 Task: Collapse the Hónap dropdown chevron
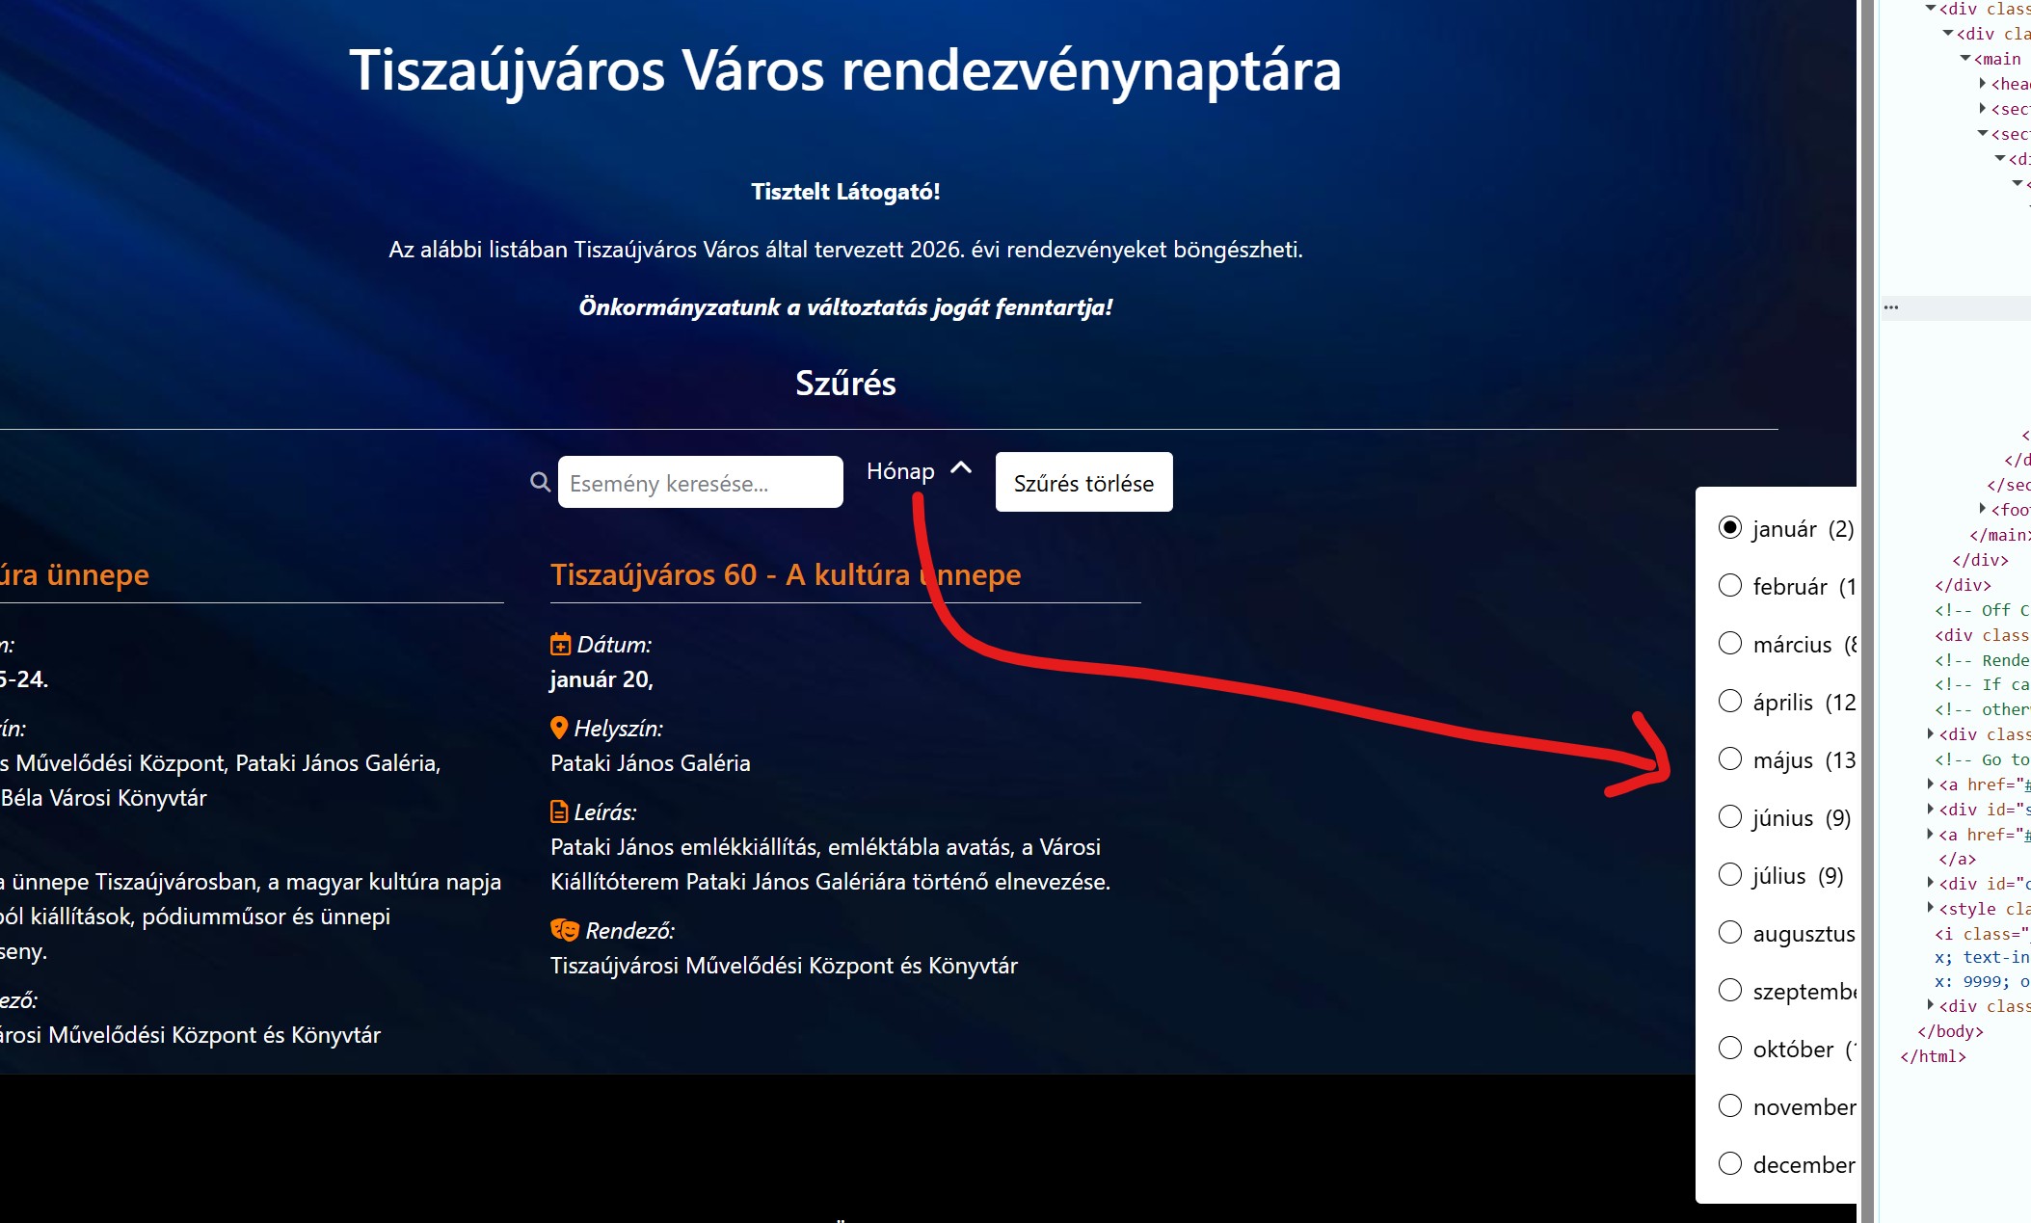tap(961, 468)
